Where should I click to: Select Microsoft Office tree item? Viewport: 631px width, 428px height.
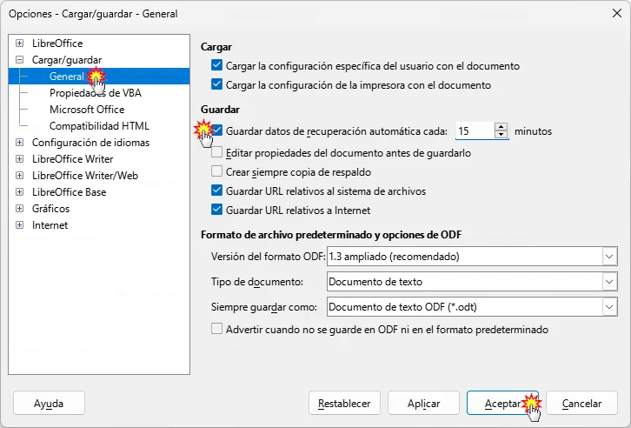[x=87, y=109]
